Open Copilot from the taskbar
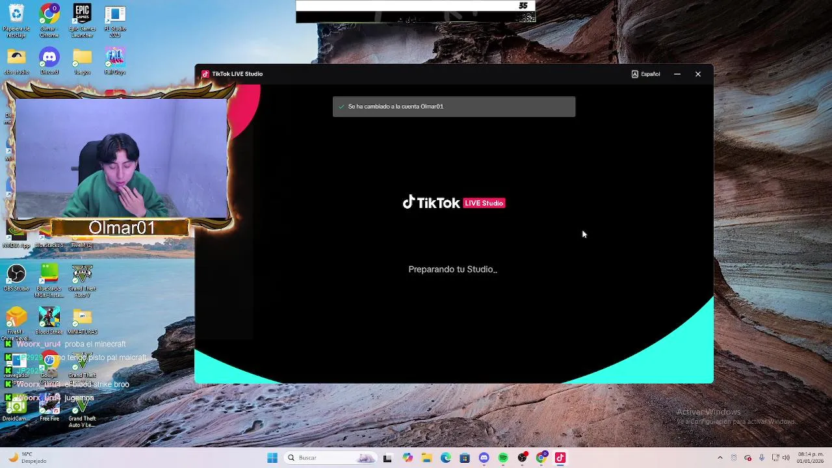 [x=408, y=458]
